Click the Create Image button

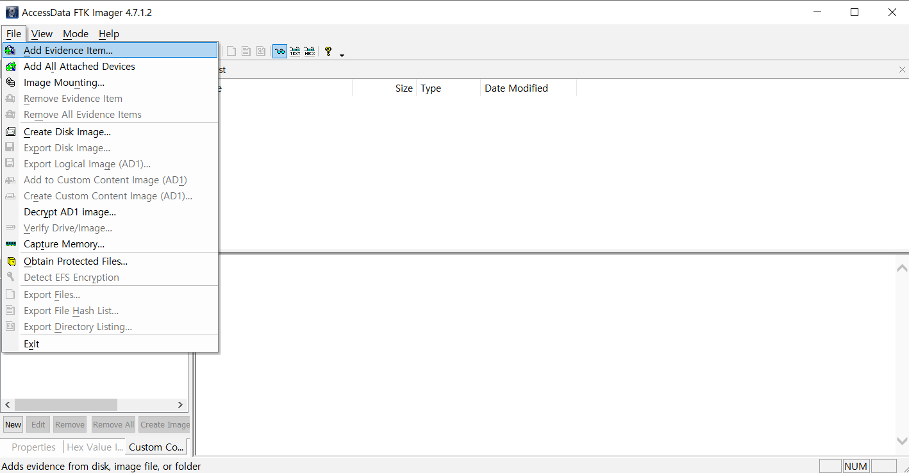pyautogui.click(x=164, y=424)
